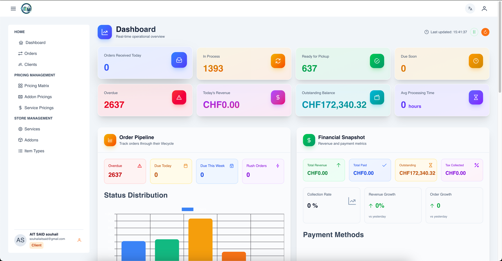Select the Overdue 2637 pipeline card
502x261 pixels.
pos(125,171)
